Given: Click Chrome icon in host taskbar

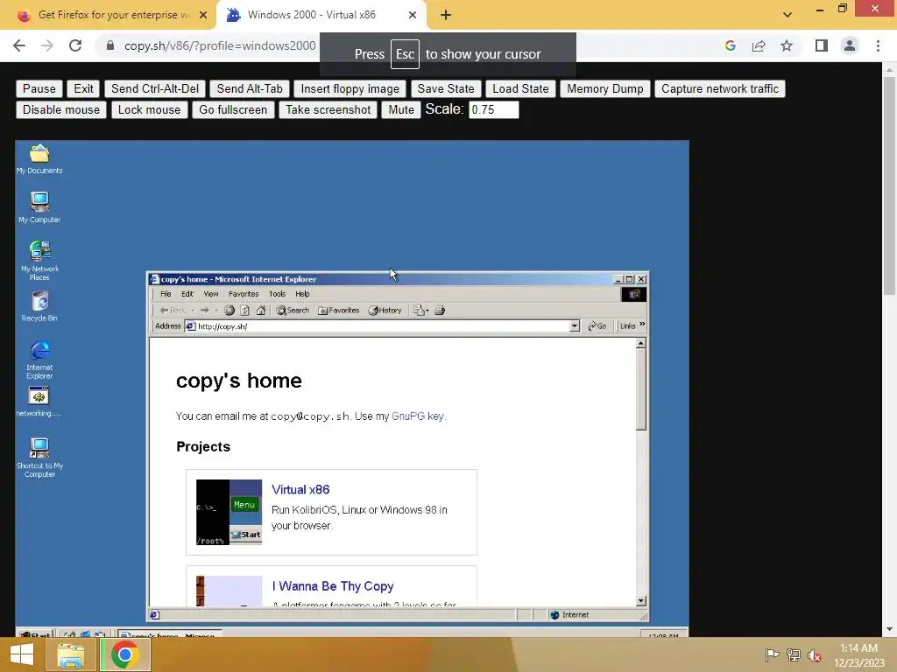Looking at the screenshot, I should tap(124, 654).
